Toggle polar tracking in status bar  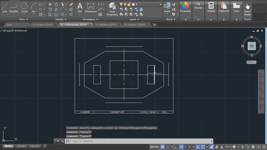pos(181,147)
